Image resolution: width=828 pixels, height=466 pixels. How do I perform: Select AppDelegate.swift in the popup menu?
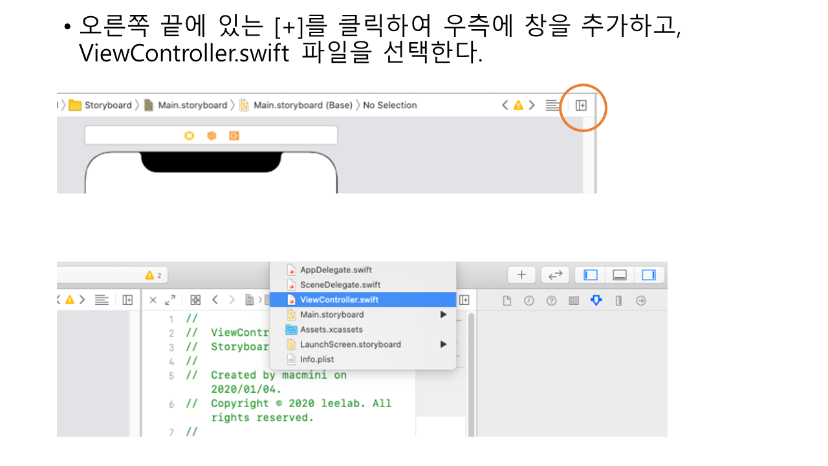(x=336, y=270)
